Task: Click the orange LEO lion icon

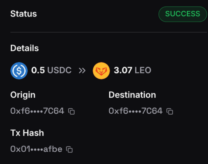Action: coord(101,71)
